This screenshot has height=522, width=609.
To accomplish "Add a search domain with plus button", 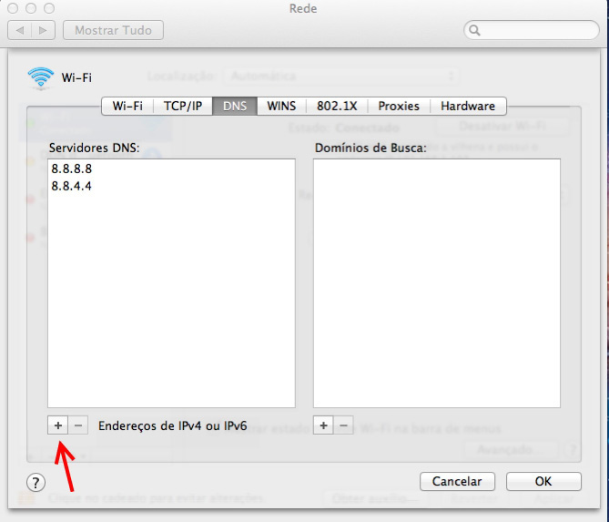I will (x=323, y=425).
